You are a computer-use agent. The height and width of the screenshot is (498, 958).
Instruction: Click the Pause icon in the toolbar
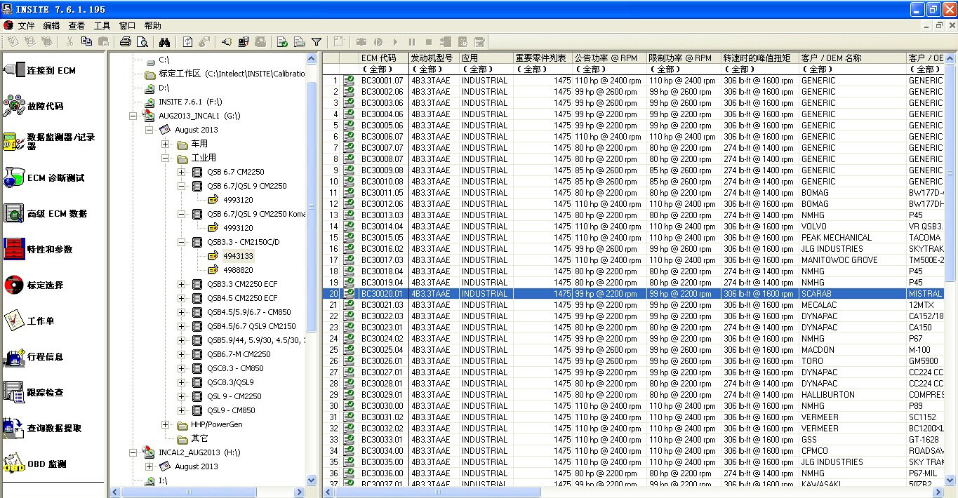click(412, 42)
